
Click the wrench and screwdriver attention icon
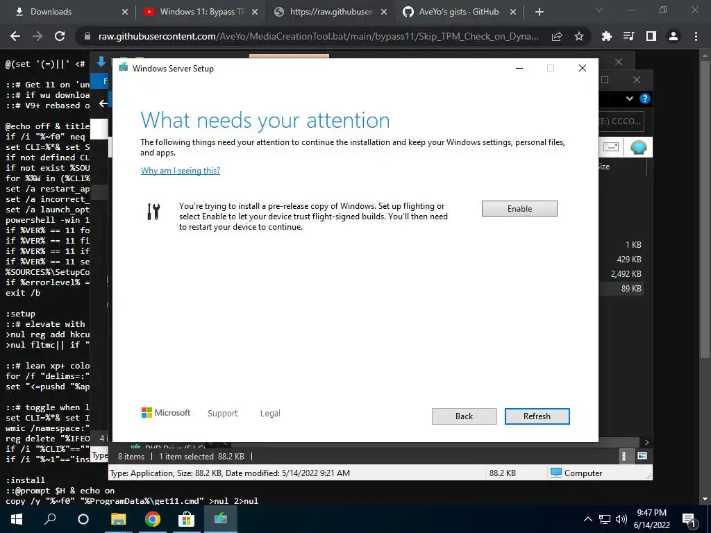(153, 211)
